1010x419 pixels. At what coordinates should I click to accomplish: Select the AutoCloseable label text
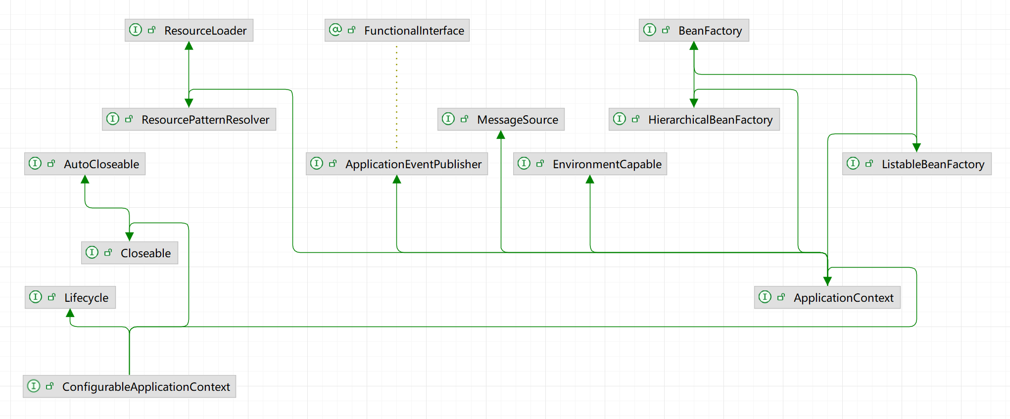coord(101,164)
